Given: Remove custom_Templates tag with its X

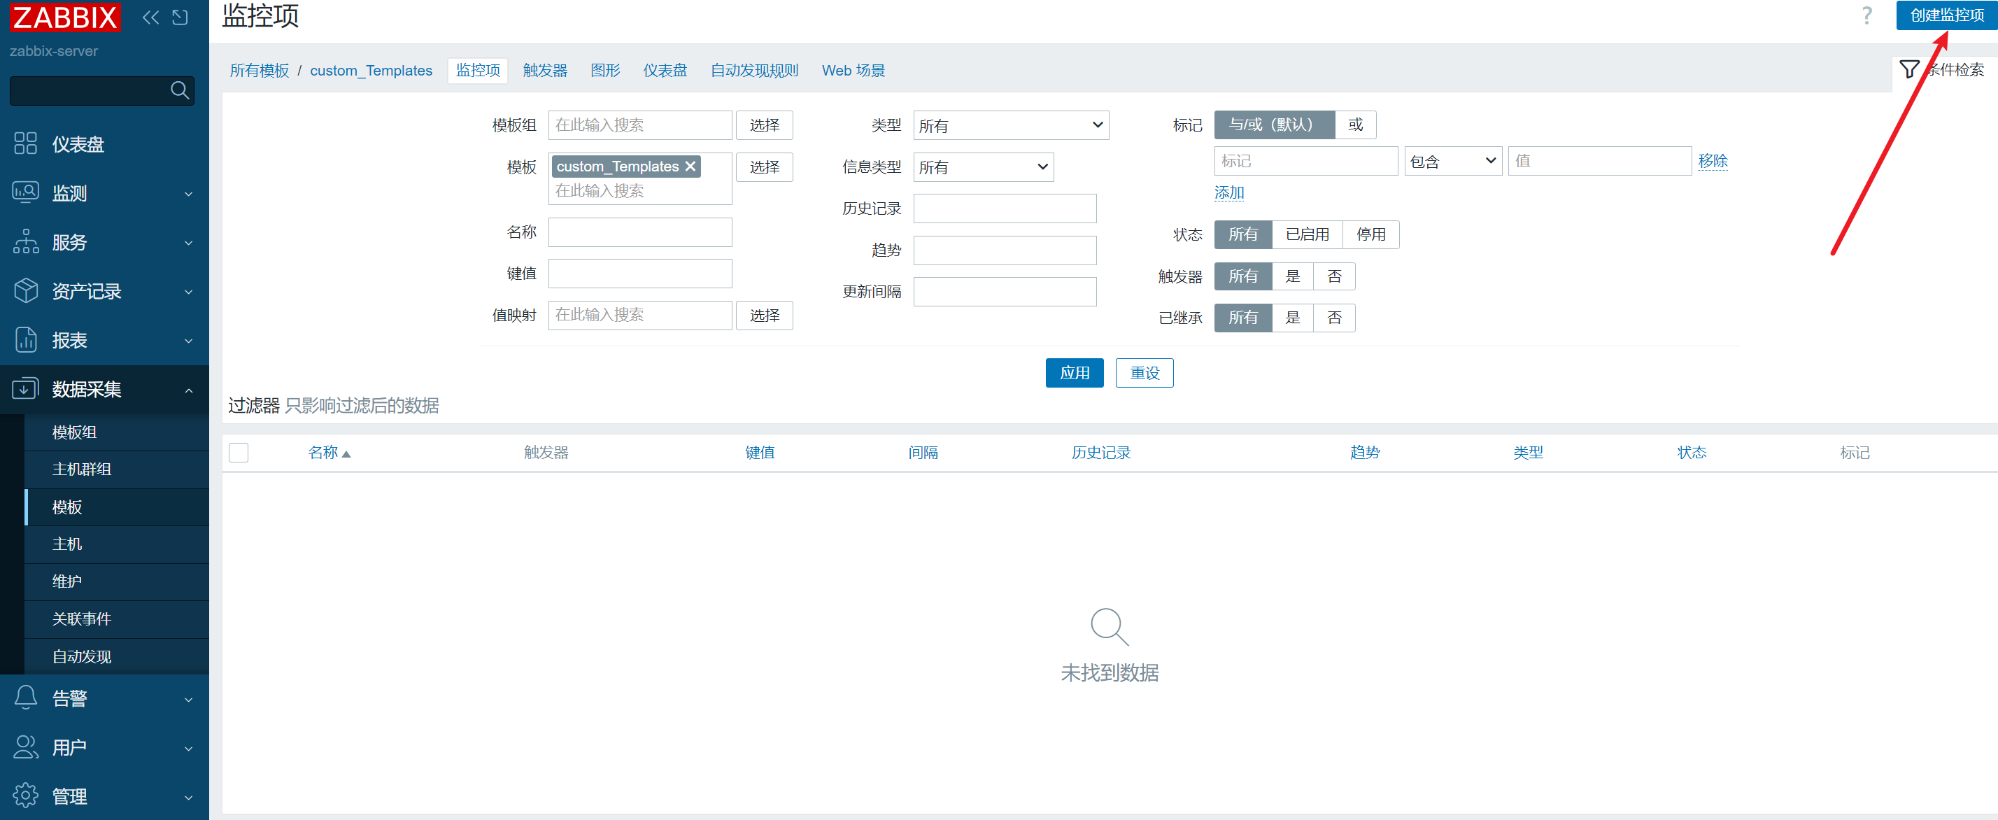Looking at the screenshot, I should coord(690,166).
